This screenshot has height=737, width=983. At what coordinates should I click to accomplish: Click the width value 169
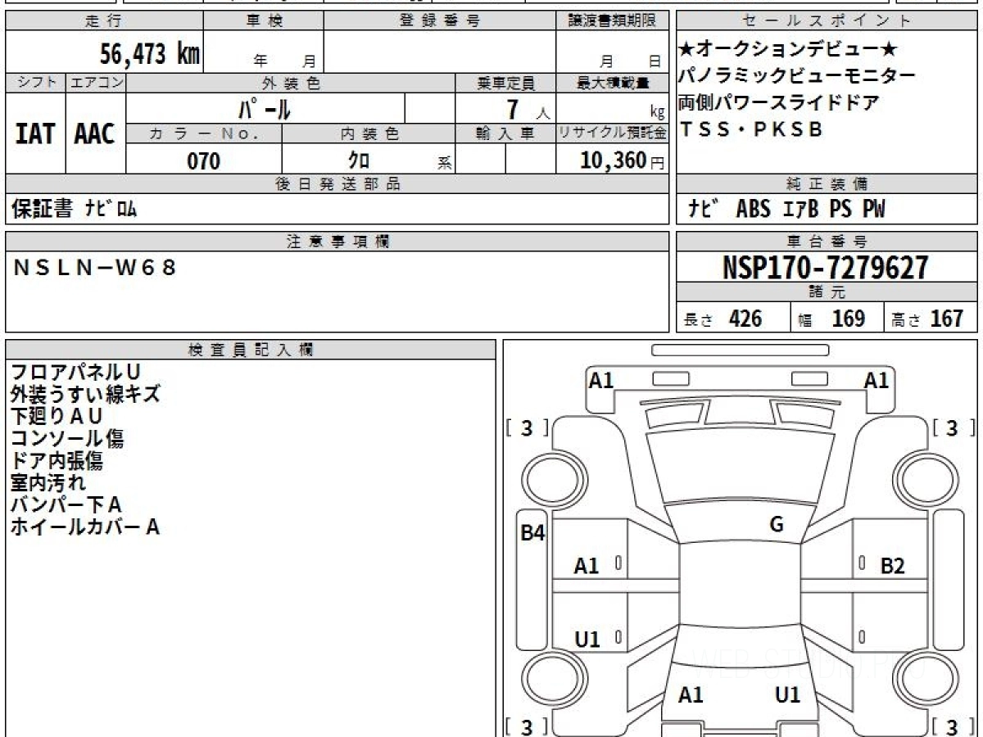pos(848,319)
